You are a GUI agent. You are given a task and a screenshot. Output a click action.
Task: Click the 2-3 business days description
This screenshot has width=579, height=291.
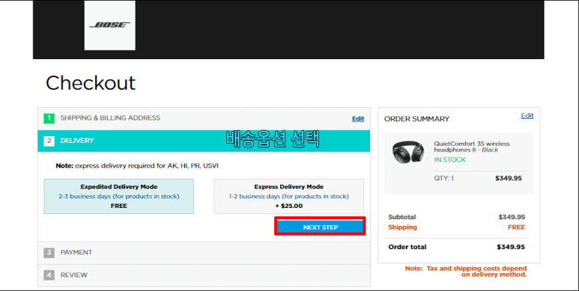119,196
